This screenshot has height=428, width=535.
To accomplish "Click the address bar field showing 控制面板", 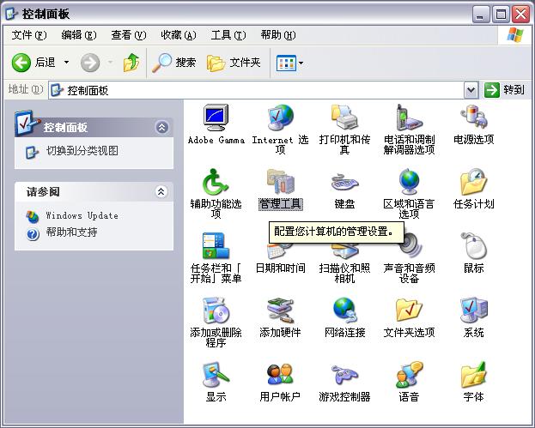I will click(x=258, y=90).
